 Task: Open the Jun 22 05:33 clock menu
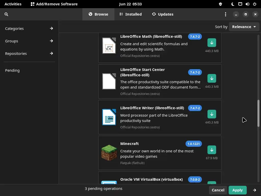[x=130, y=4]
